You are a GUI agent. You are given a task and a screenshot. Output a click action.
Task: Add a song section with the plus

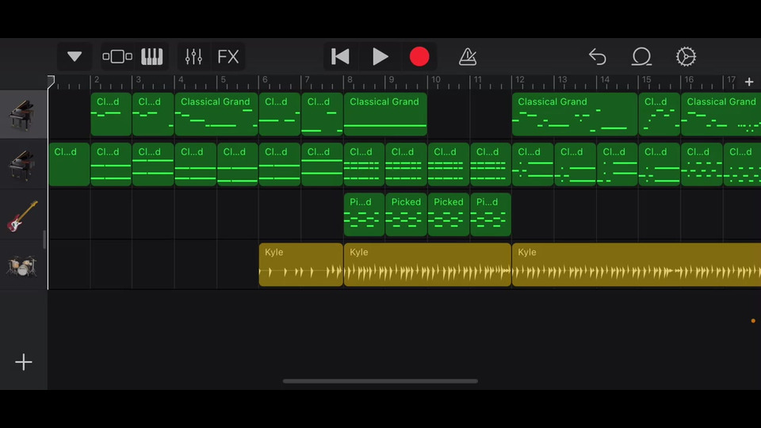point(749,82)
